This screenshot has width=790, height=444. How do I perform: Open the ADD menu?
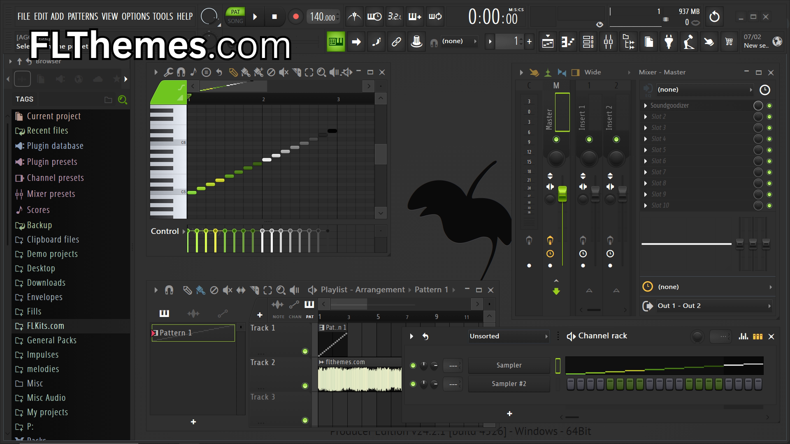click(x=57, y=16)
